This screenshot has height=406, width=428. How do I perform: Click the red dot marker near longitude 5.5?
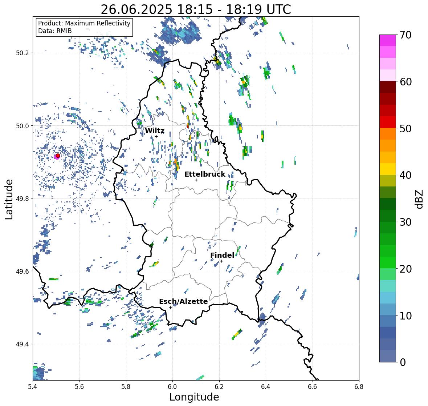[58, 156]
